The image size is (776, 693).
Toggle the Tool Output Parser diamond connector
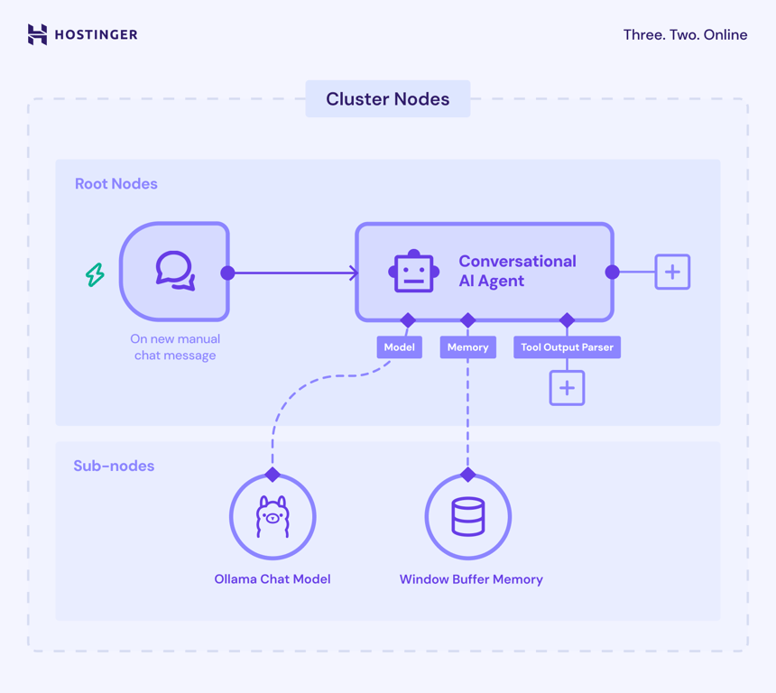567,320
